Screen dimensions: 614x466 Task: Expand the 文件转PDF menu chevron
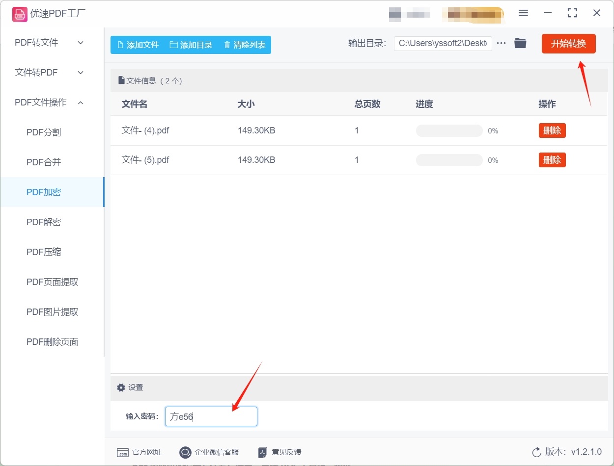click(x=81, y=73)
